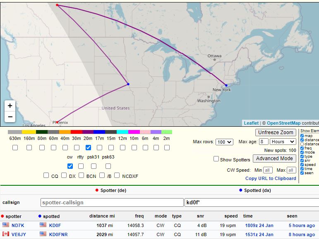The width and height of the screenshot is (319, 239).
Task: Tick the /B type checkbox
Action: tap(102, 175)
